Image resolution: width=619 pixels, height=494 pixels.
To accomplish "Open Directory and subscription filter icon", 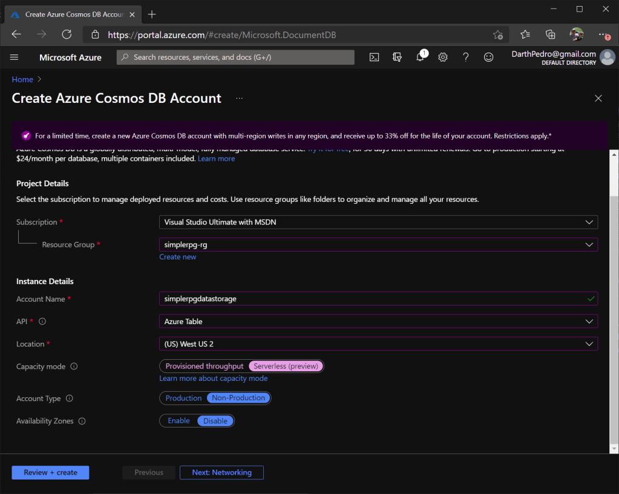I will click(x=397, y=57).
